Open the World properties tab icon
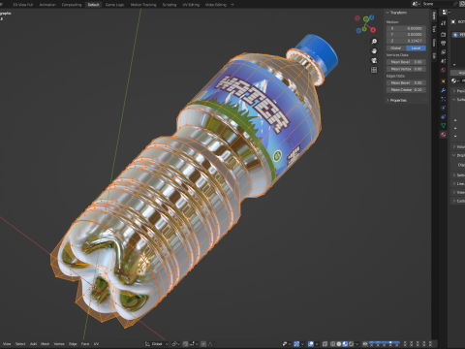This screenshot has width=465, height=349. 444,70
